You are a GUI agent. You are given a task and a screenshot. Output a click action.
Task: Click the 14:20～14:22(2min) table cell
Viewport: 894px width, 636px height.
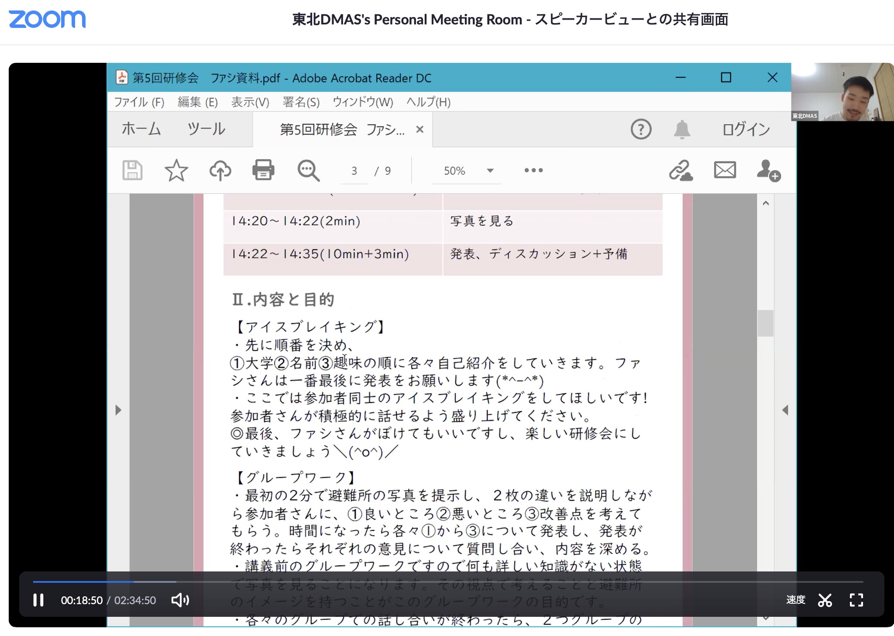click(x=333, y=226)
